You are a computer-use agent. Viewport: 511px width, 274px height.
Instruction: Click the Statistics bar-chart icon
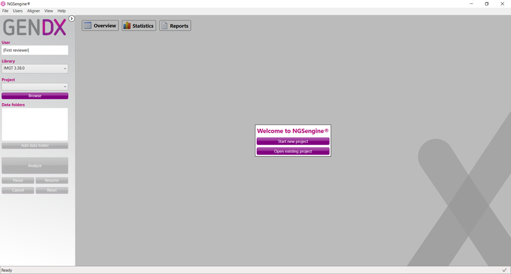coord(127,25)
